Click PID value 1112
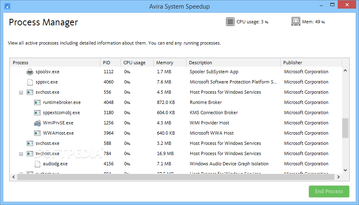This screenshot has width=359, height=205. tap(109, 72)
